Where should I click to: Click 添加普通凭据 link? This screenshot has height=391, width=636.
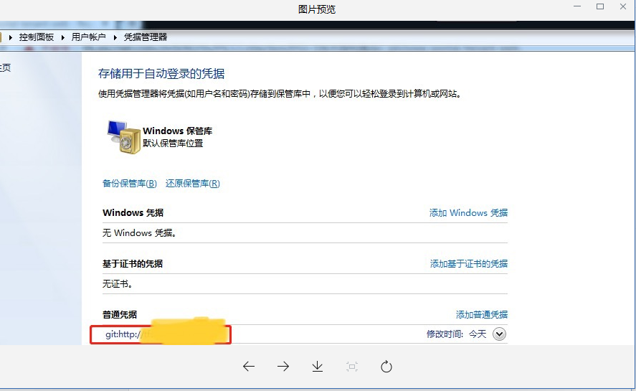click(482, 315)
